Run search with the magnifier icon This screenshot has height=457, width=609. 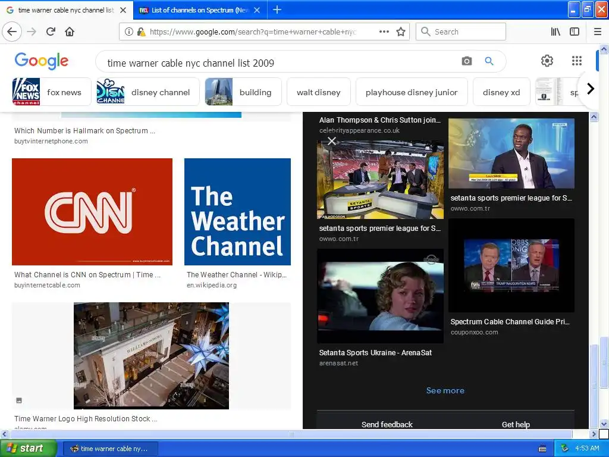(x=489, y=61)
